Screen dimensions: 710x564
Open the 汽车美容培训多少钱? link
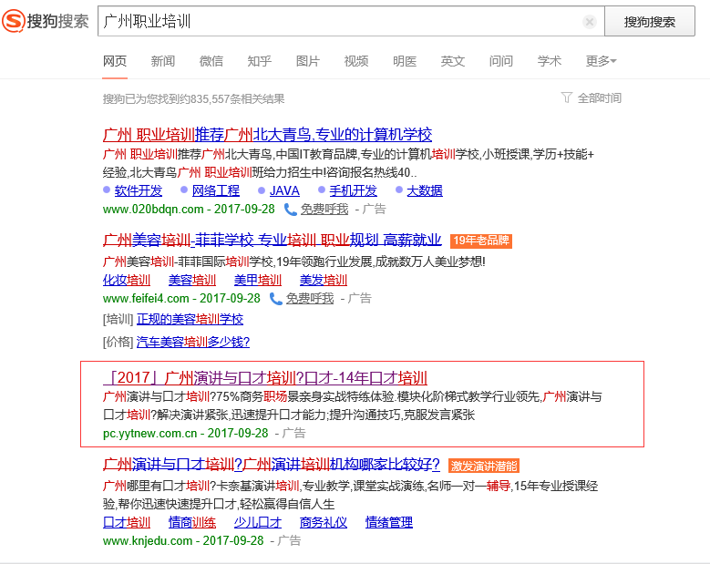tap(192, 342)
